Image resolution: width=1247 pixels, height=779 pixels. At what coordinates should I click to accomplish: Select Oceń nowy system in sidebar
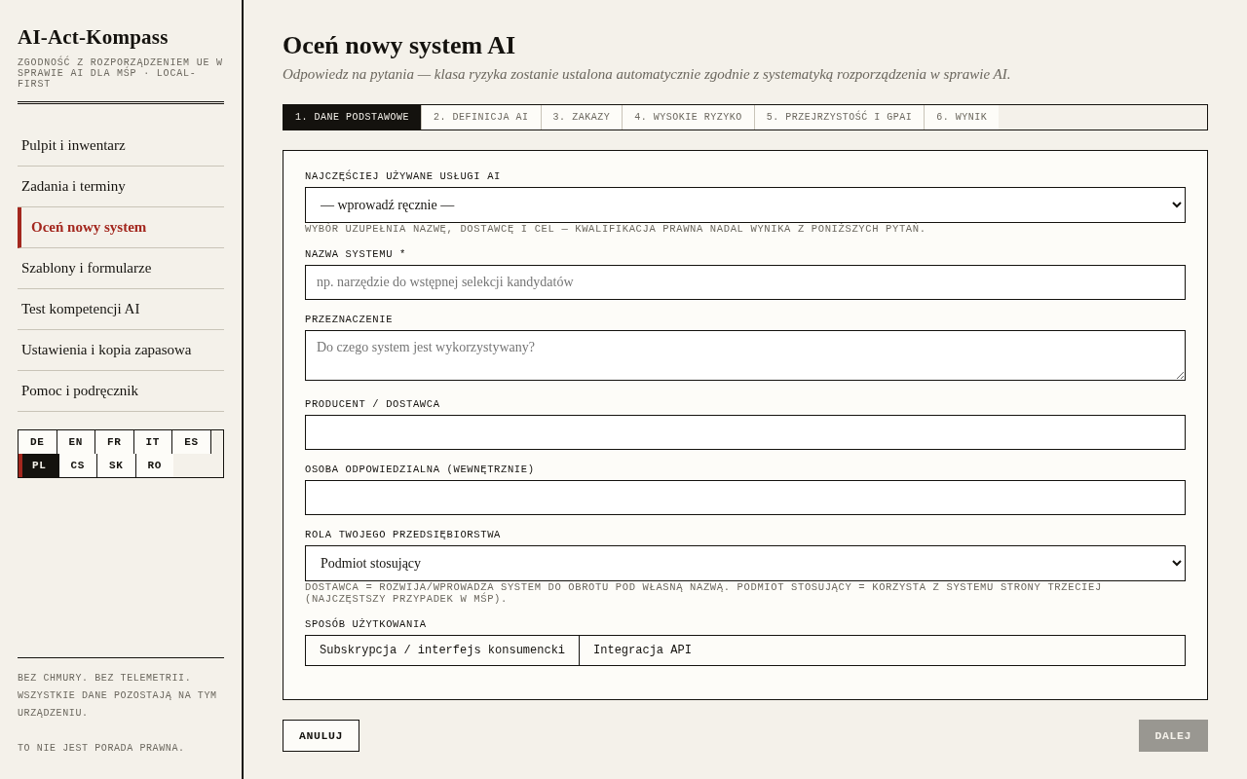[121, 227]
